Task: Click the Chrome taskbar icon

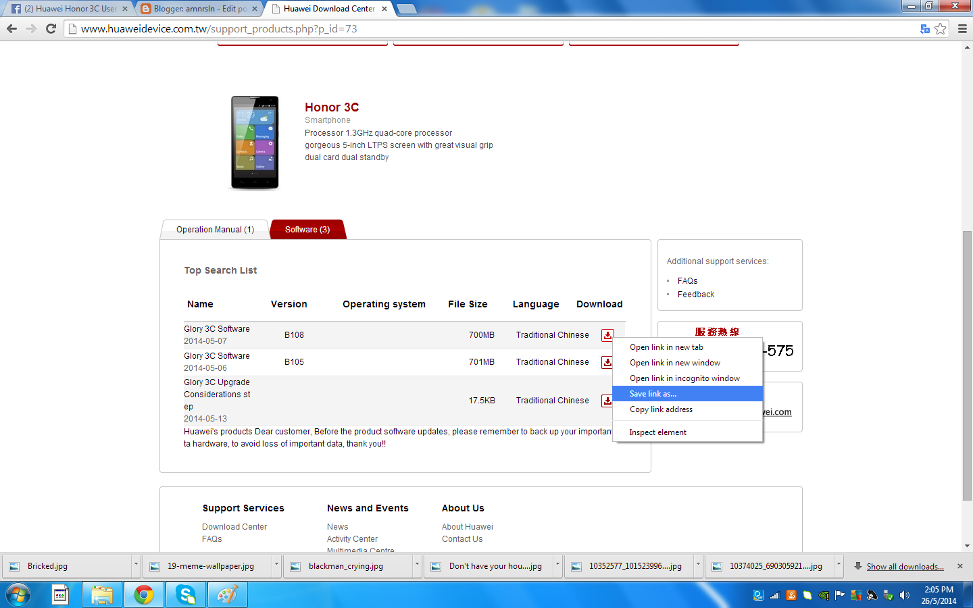Action: point(143,595)
